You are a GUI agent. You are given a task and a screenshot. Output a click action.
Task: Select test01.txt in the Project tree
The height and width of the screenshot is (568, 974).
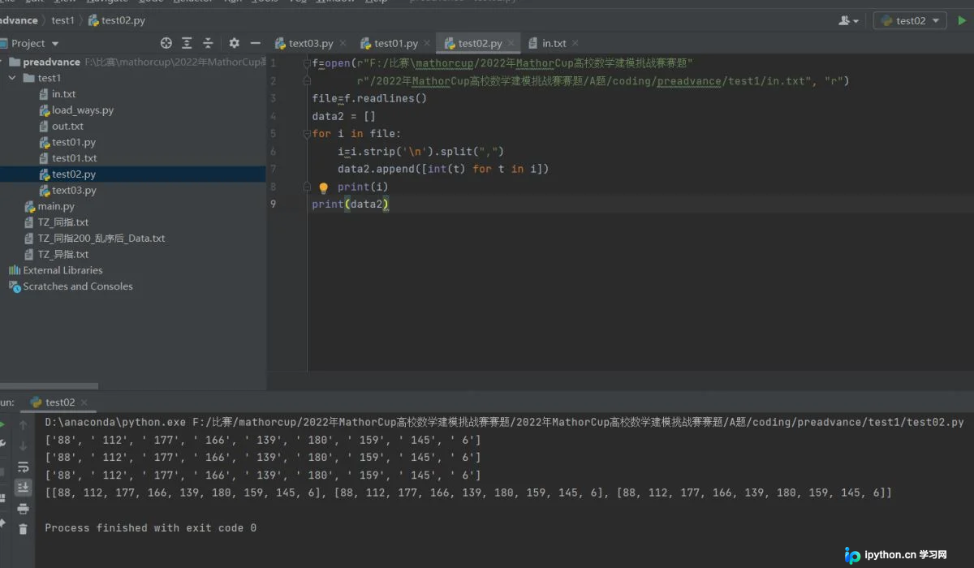click(74, 158)
